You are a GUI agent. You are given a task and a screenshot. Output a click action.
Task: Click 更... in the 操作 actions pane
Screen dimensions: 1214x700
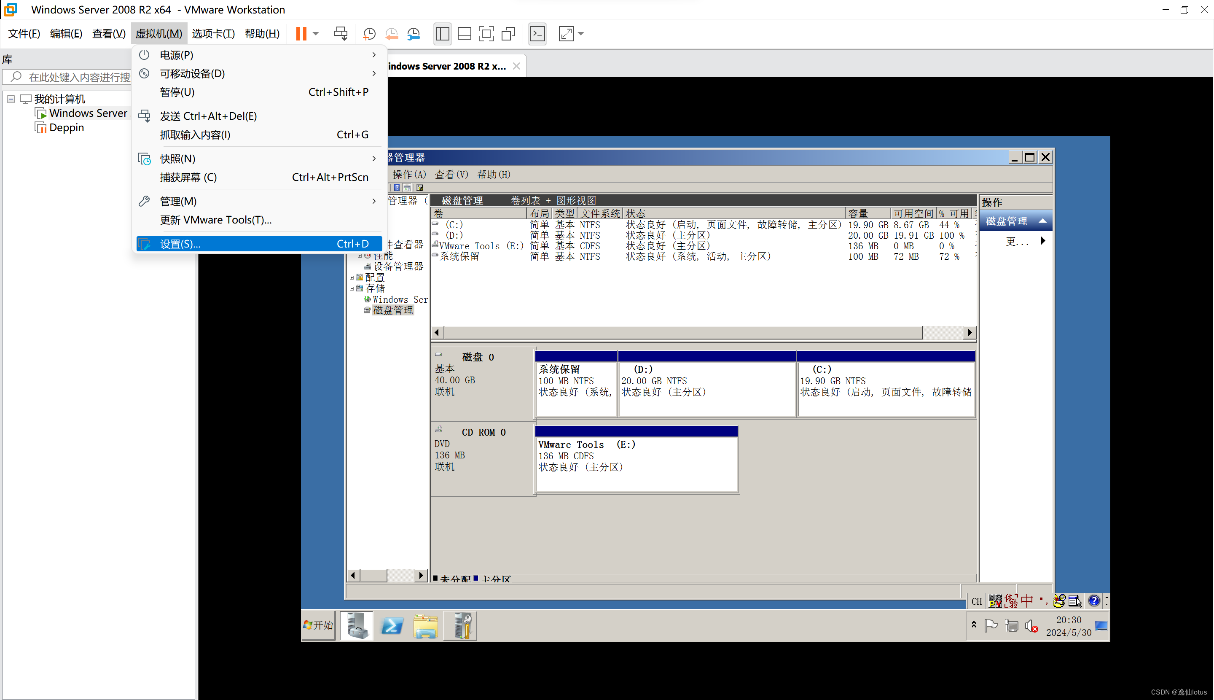(1018, 242)
